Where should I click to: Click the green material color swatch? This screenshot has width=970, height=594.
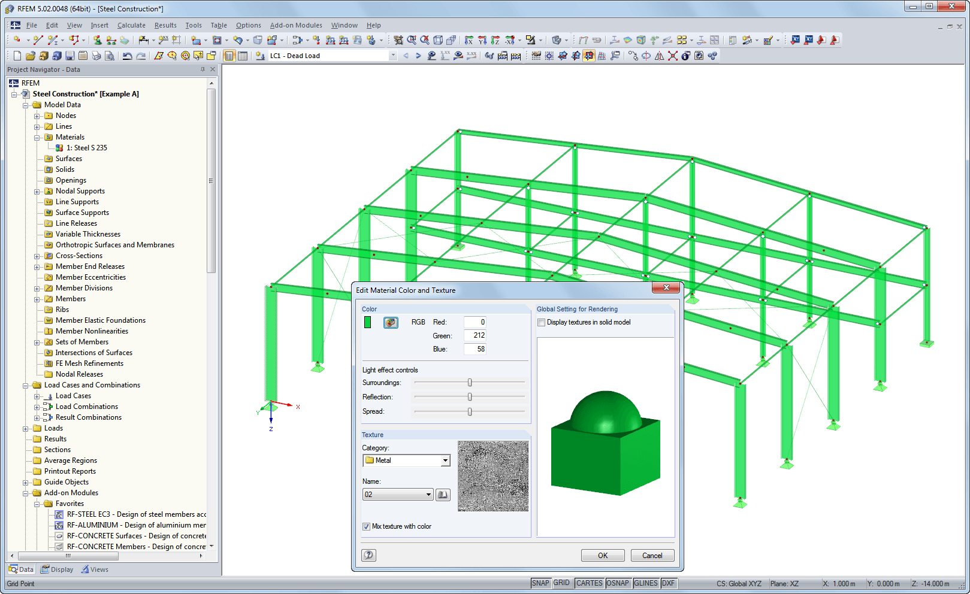(367, 322)
